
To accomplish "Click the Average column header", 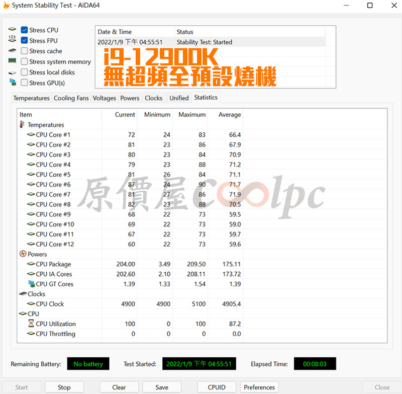I will (226, 115).
